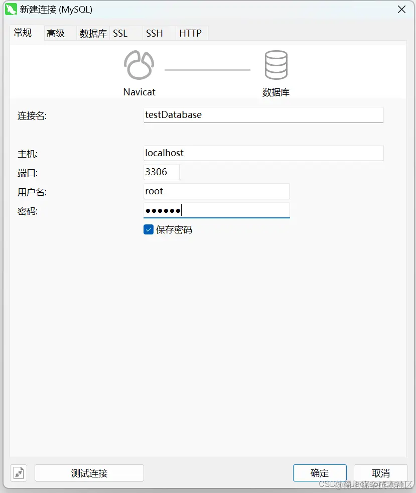Click the 端口 field showing 3306

(161, 172)
